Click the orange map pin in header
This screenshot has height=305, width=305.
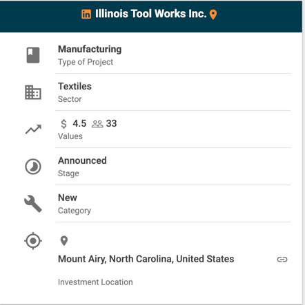pyautogui.click(x=213, y=14)
